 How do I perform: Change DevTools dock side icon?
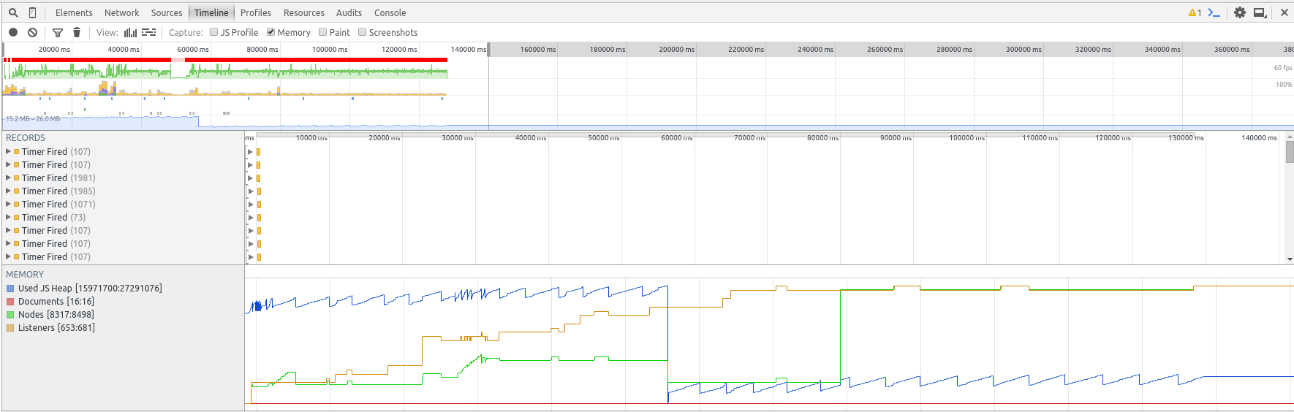[1260, 12]
